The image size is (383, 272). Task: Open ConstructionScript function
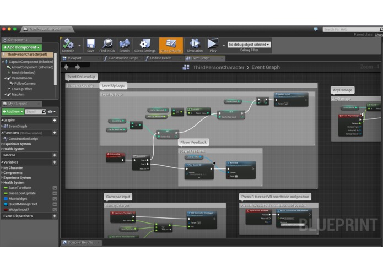tap(23, 139)
